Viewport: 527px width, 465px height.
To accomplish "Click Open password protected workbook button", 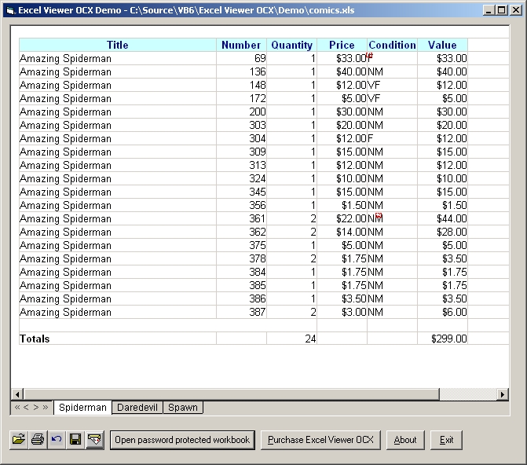I will [x=182, y=440].
